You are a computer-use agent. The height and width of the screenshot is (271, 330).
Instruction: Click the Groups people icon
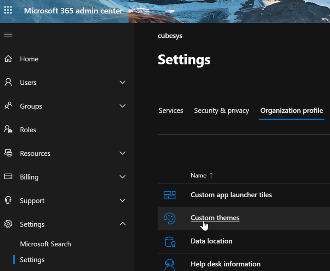[8, 106]
